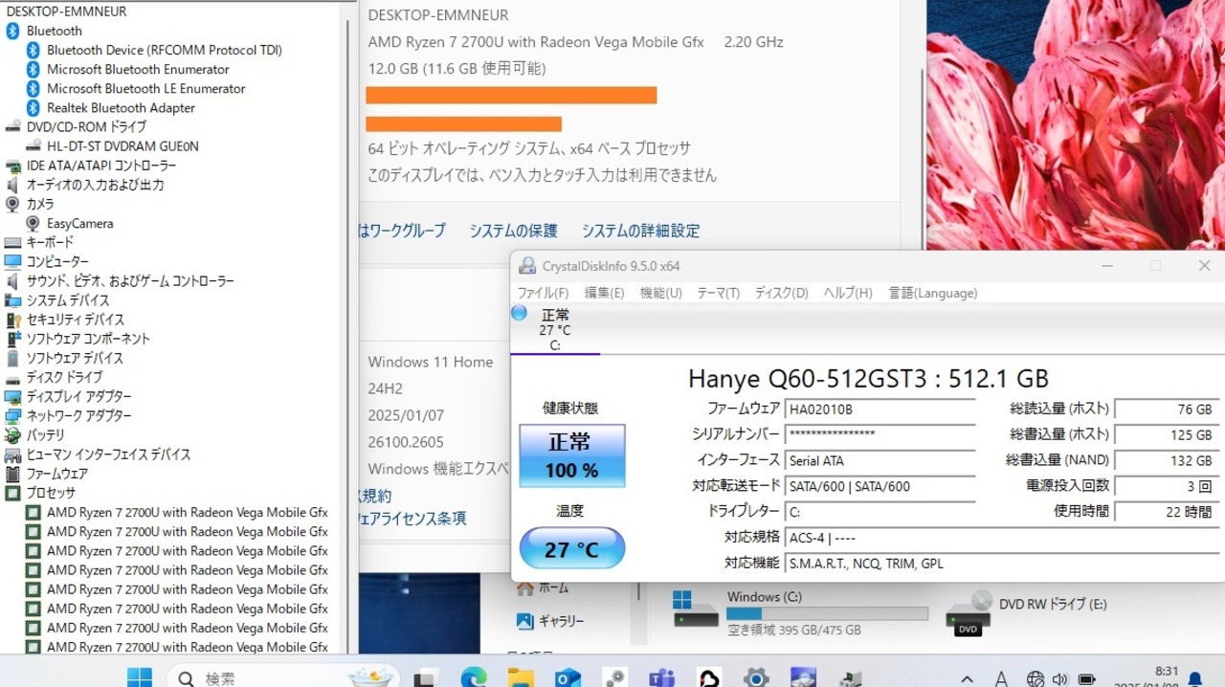The width and height of the screenshot is (1225, 687).
Task: Click the ファームウェア category icon
Action: (x=12, y=474)
